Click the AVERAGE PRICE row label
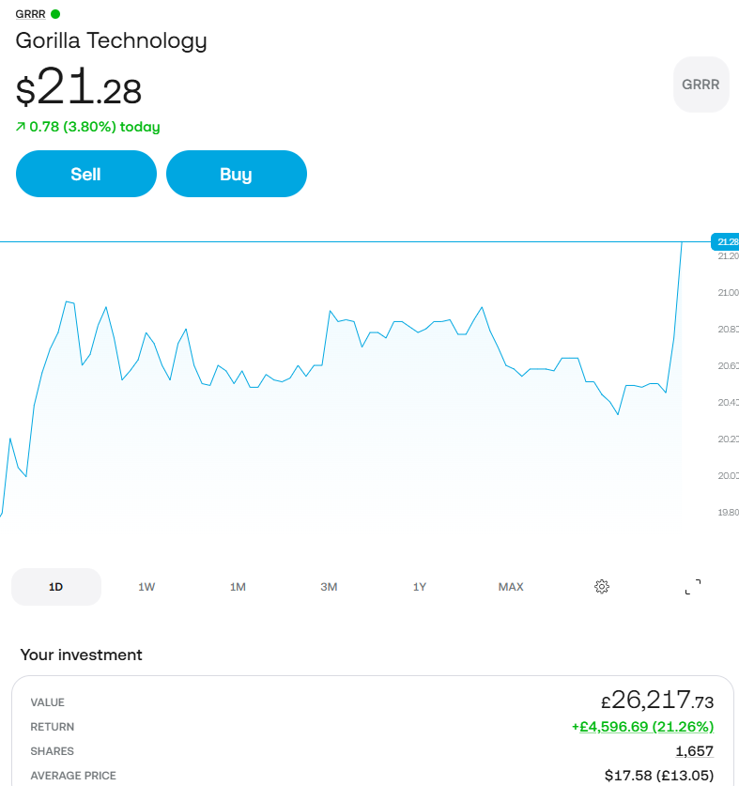Viewport: 739px width, 786px height. pos(73,776)
